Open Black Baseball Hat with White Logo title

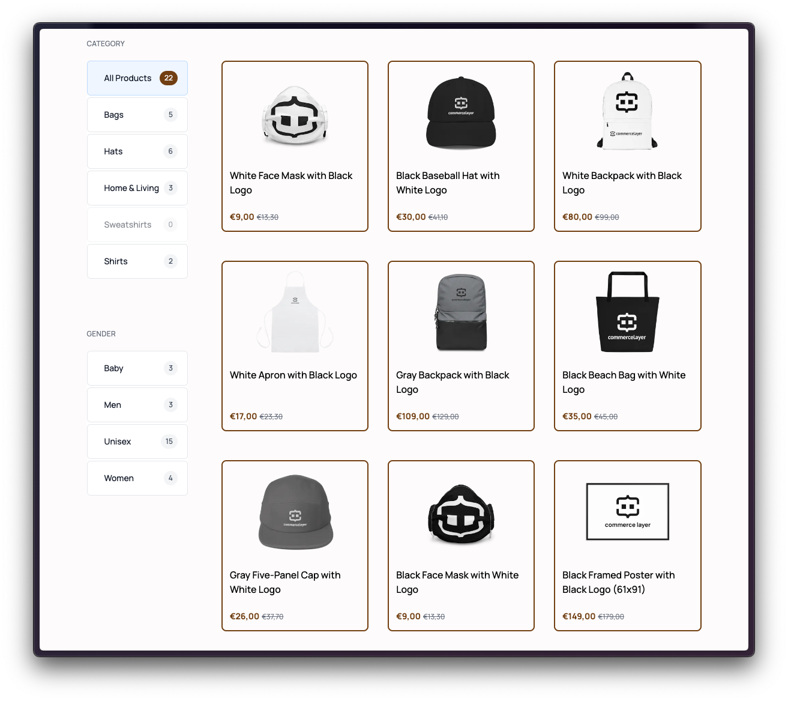[448, 183]
